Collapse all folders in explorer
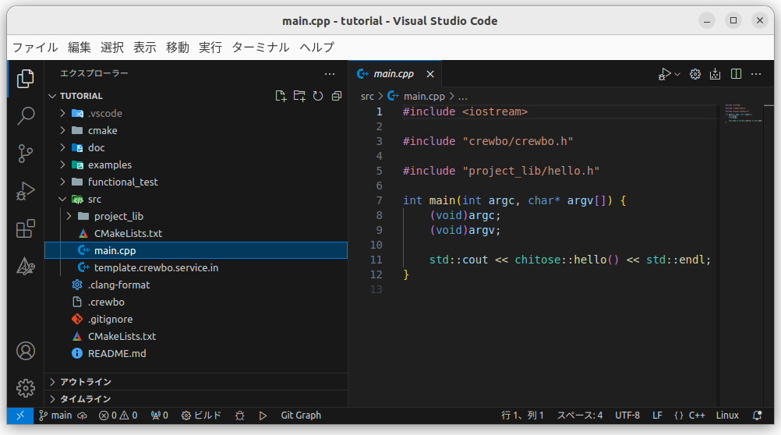This screenshot has height=435, width=781. pos(337,96)
